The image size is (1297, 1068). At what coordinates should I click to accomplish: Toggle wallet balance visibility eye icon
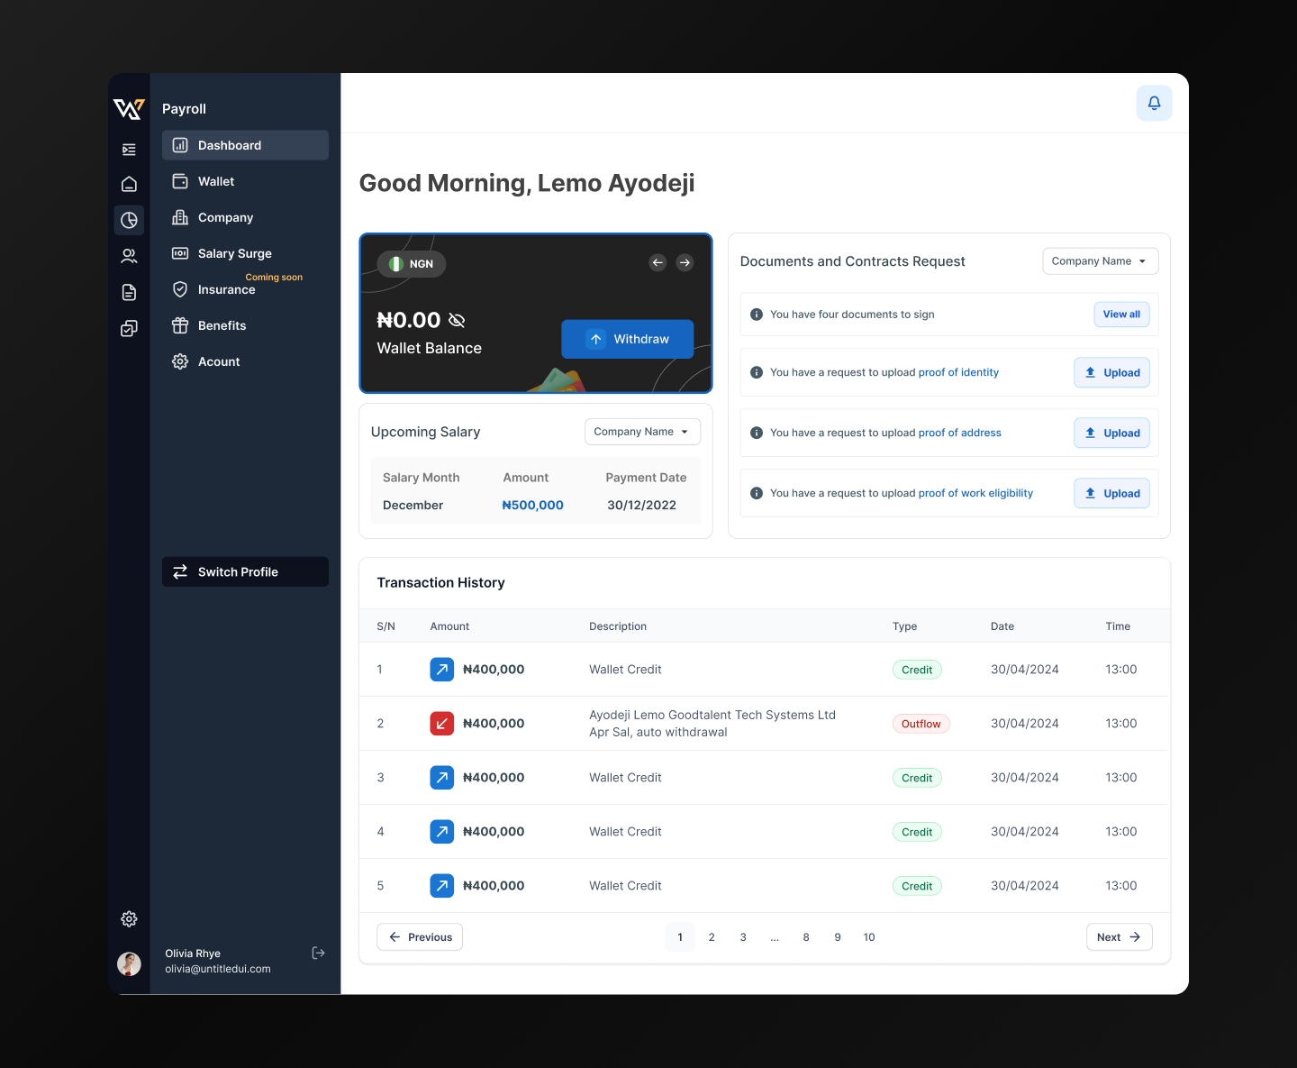tap(457, 320)
